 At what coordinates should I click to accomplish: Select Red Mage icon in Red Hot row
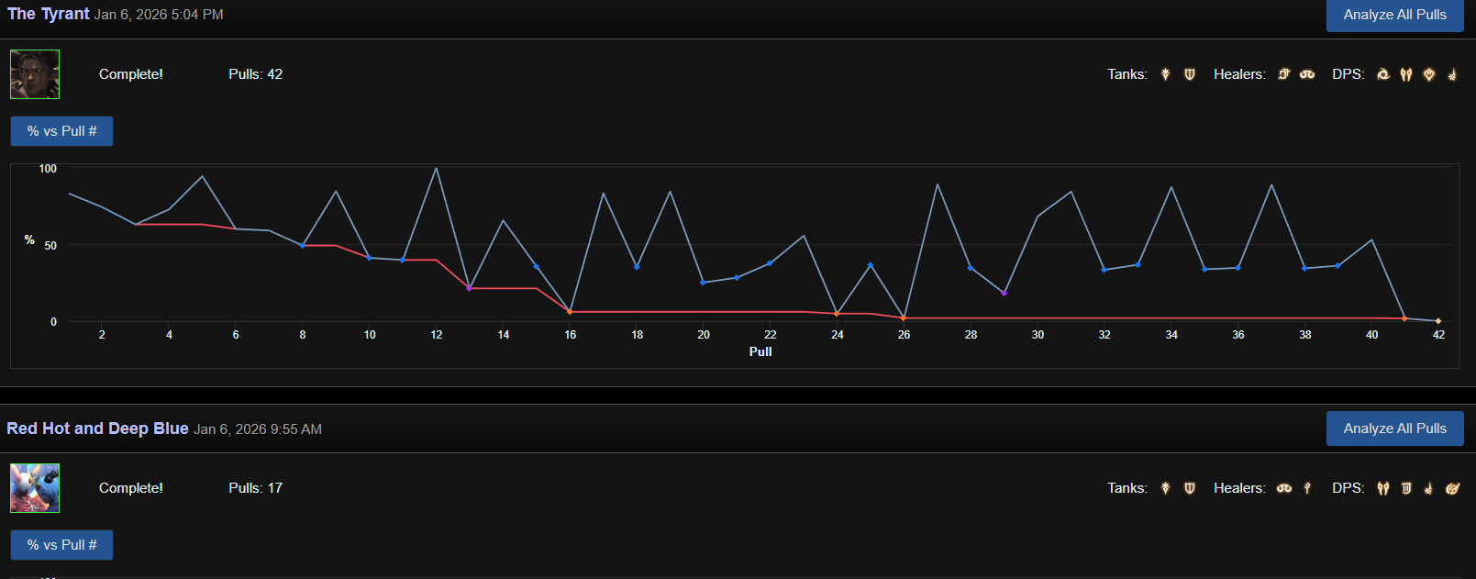click(x=1428, y=488)
